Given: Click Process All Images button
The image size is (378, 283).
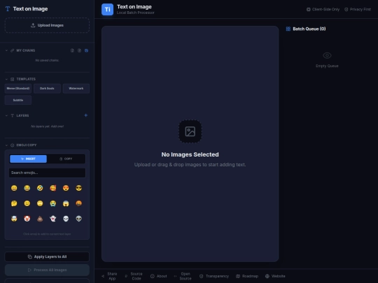Looking at the screenshot, I should (x=47, y=270).
